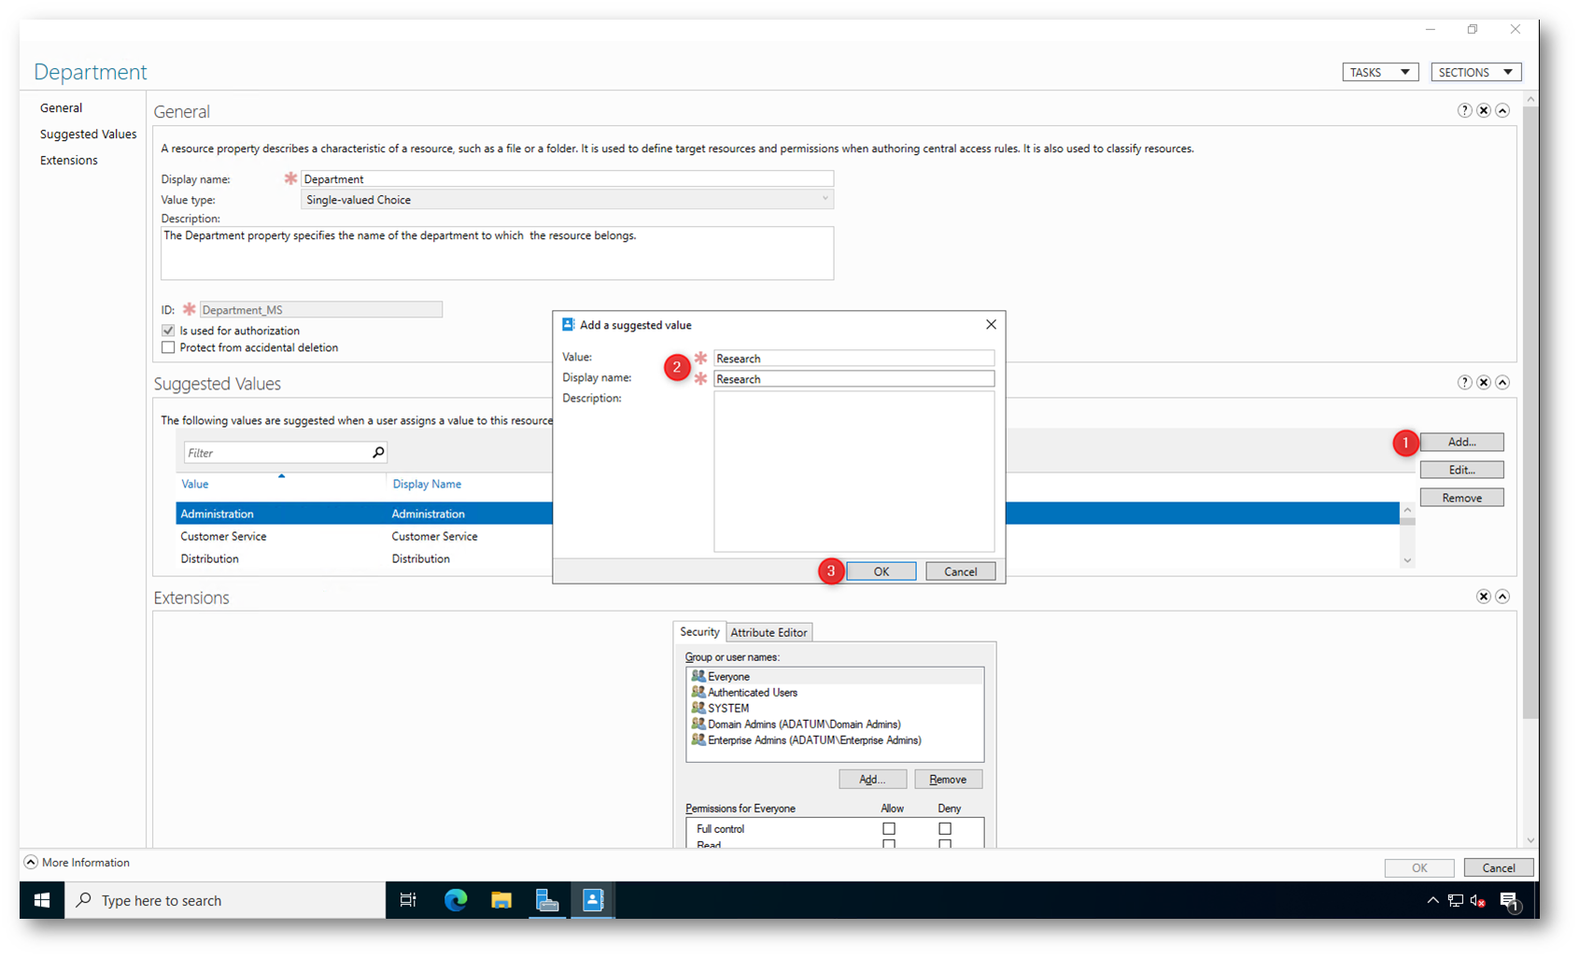
Task: Open File Explorer from the taskbar
Action: [501, 900]
